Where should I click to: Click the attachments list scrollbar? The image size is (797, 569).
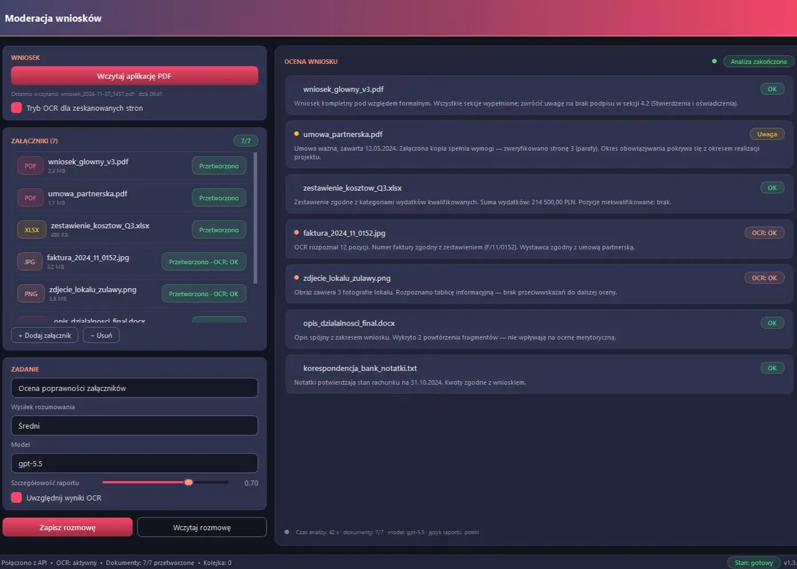[x=255, y=217]
